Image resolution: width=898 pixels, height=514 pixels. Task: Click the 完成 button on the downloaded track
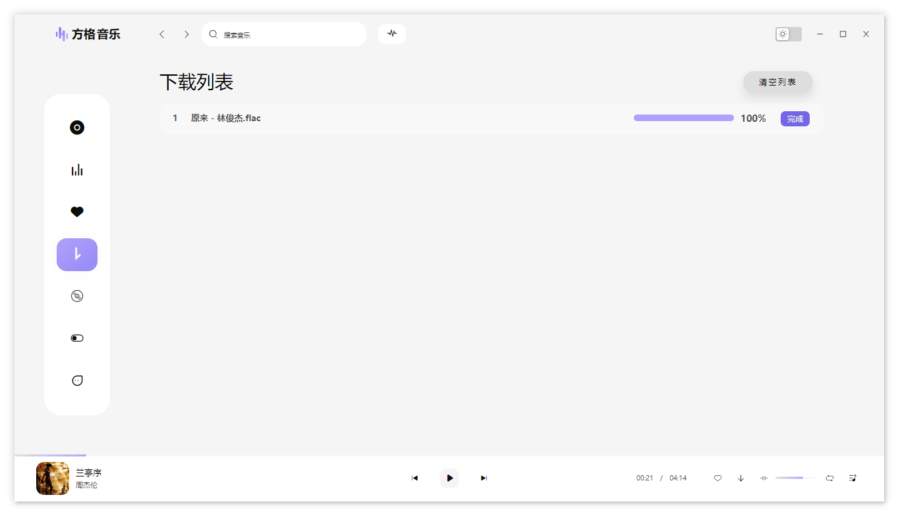795,118
